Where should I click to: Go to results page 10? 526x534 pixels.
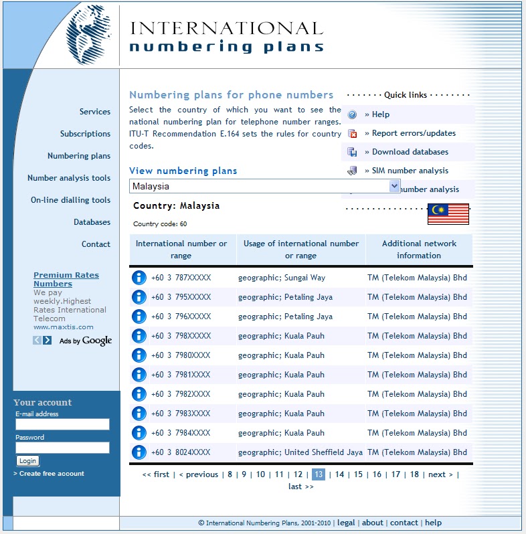point(260,474)
